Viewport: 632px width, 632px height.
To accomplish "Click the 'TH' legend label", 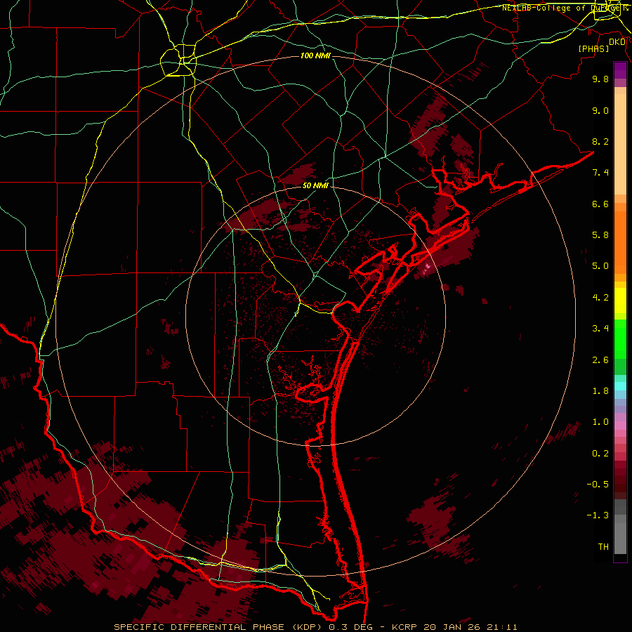I will 603,547.
